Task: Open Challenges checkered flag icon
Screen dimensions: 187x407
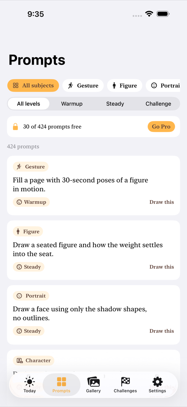Action: (x=126, y=382)
